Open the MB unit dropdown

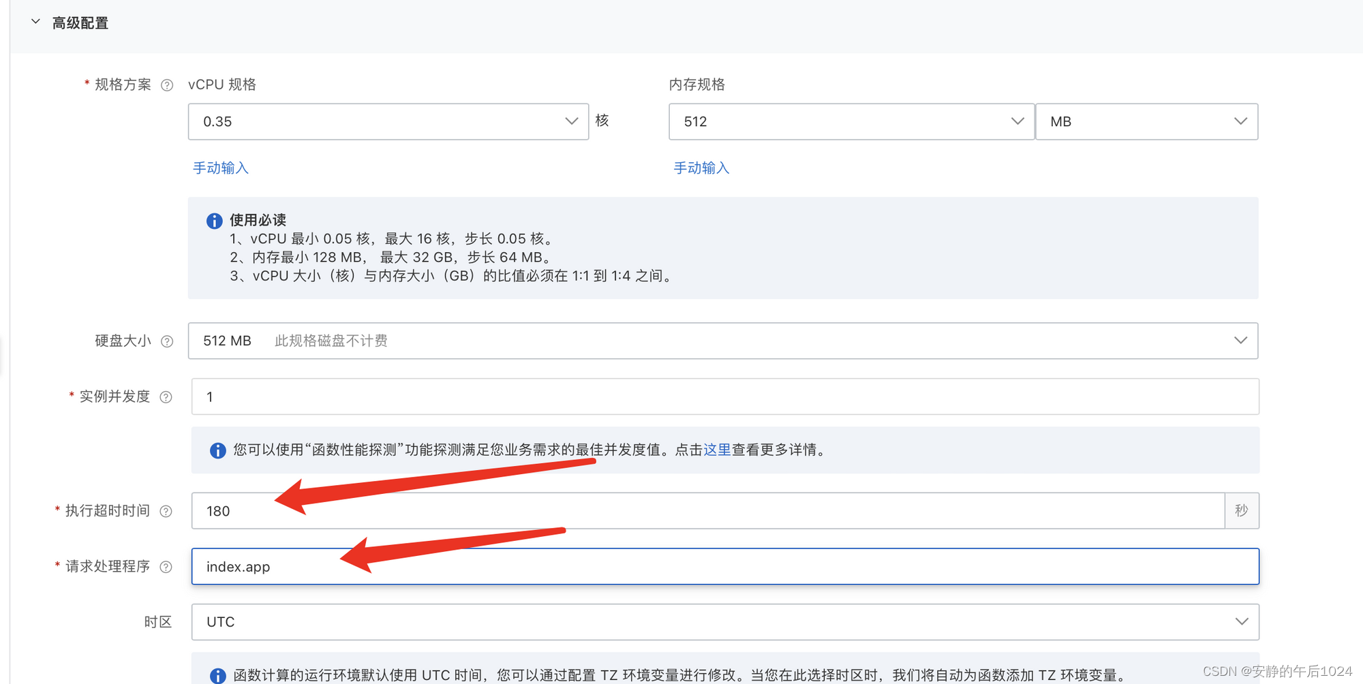(1240, 121)
